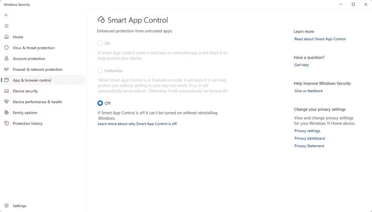Open the hamburger navigation menu
Screen dimensions: 372x212
click(6, 26)
